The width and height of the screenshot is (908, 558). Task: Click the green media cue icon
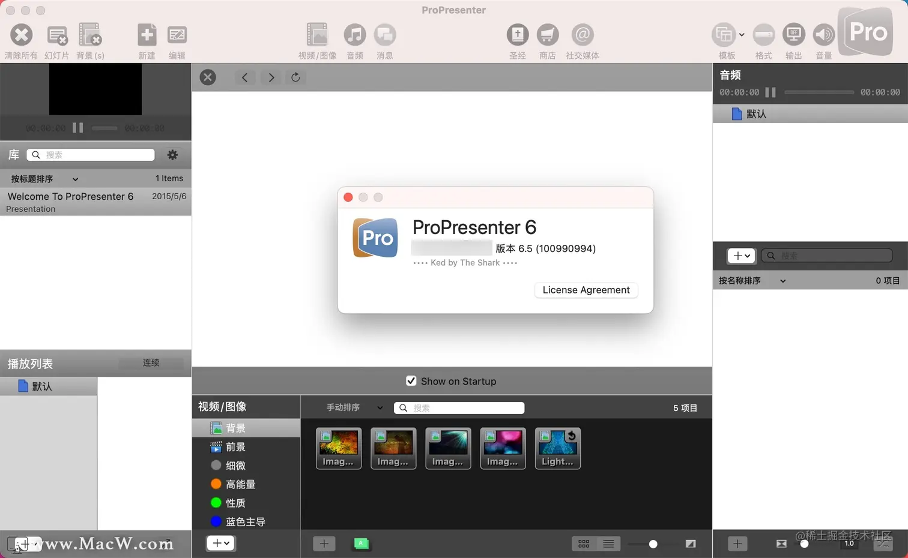click(x=361, y=544)
